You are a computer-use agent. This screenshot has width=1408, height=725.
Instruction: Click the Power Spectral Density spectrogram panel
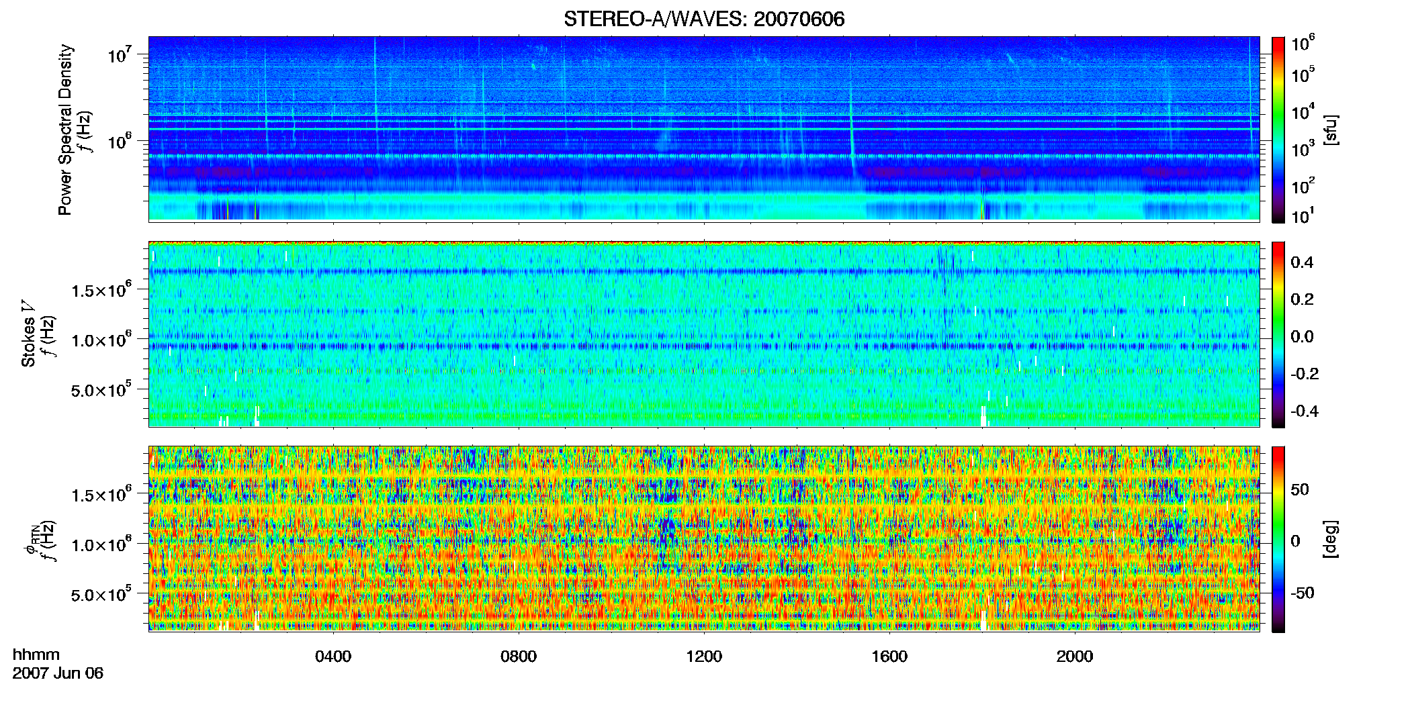(x=704, y=129)
